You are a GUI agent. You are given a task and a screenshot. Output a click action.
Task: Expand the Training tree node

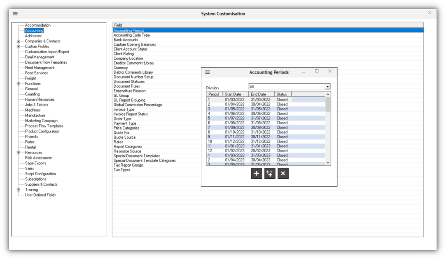click(x=18, y=190)
